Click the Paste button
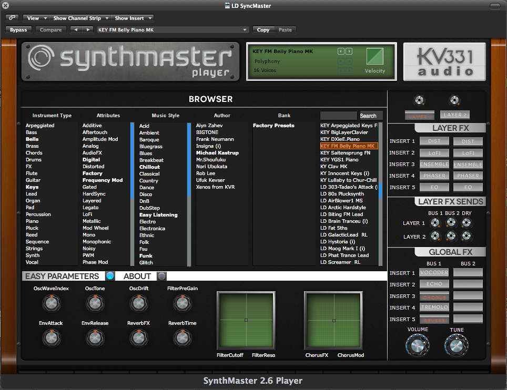Screen dimensions: 507x390 point(285,30)
